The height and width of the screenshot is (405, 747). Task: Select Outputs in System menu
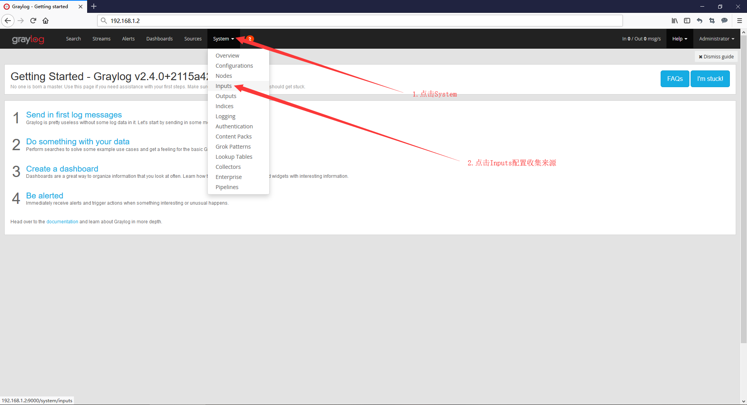click(x=238, y=96)
